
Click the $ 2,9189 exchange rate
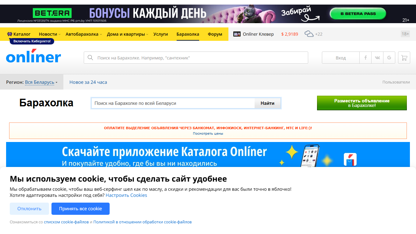pos(290,34)
